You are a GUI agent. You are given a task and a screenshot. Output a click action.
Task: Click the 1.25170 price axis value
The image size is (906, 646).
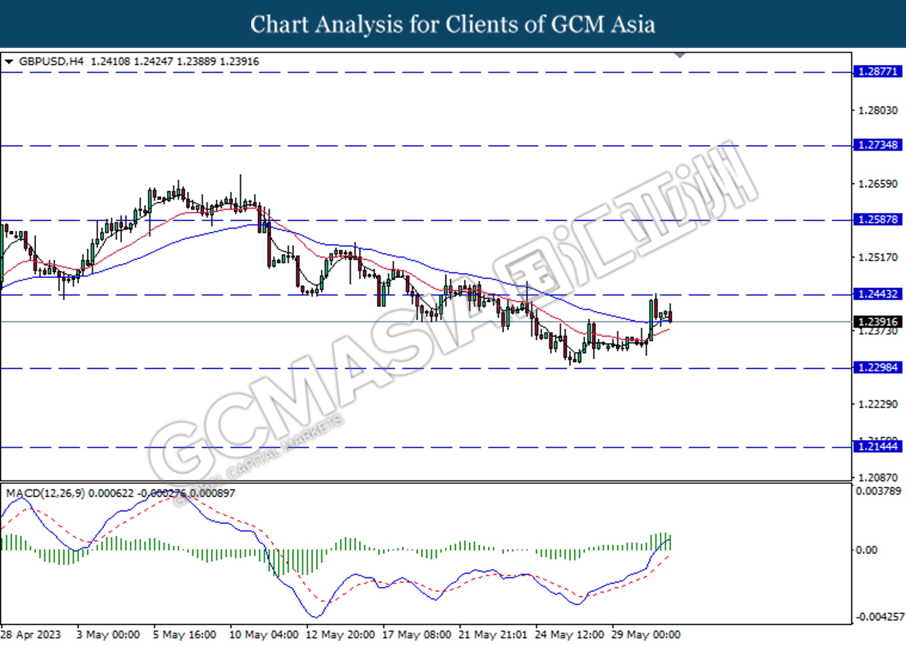(878, 257)
